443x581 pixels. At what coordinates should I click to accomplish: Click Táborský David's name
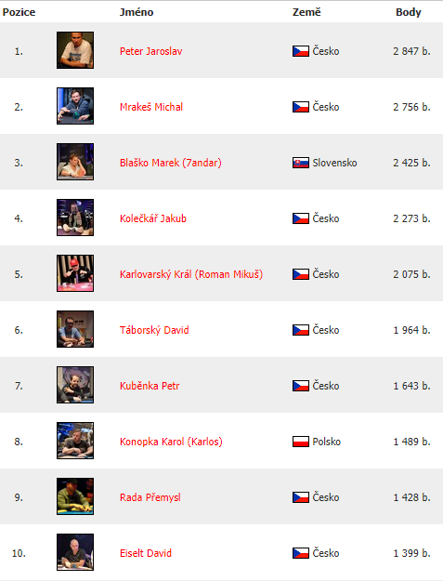[x=154, y=330]
